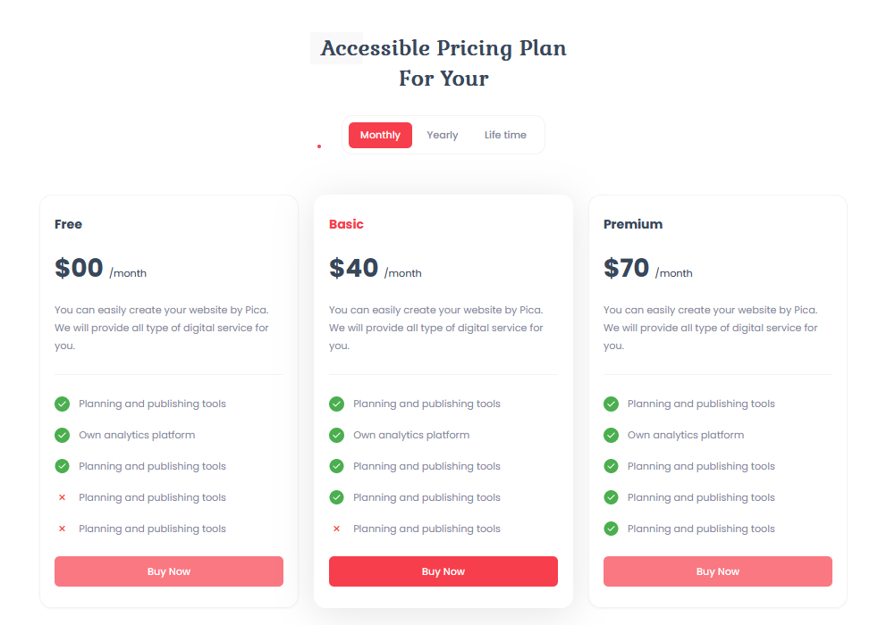Select the Monthly billing option
The image size is (895, 625).
[x=380, y=135]
